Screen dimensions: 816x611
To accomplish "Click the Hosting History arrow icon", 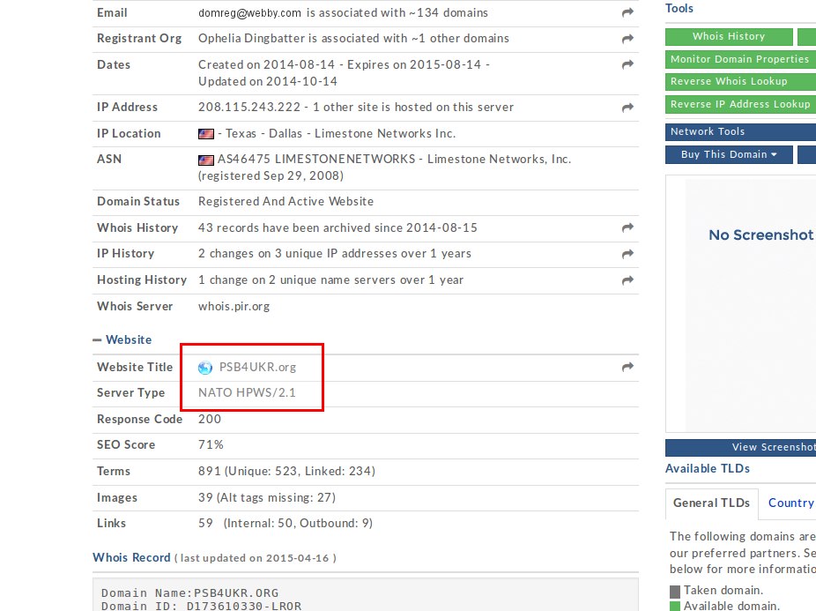I will [x=627, y=280].
